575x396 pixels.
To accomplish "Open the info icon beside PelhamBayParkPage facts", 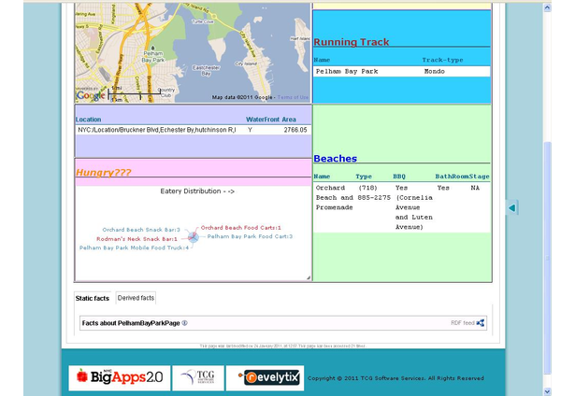I will coord(185,323).
